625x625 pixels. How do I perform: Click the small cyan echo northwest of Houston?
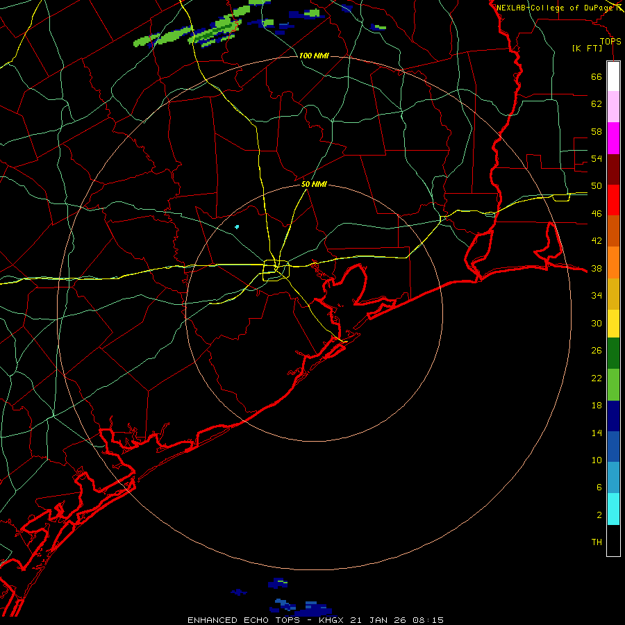237,227
